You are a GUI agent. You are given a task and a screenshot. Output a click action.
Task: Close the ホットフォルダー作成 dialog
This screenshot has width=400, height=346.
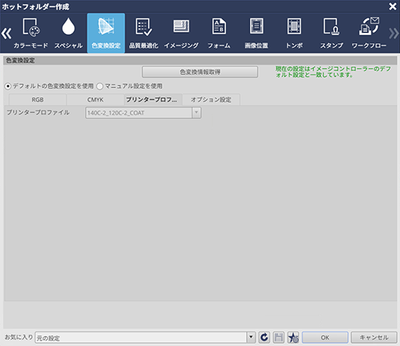click(392, 6)
